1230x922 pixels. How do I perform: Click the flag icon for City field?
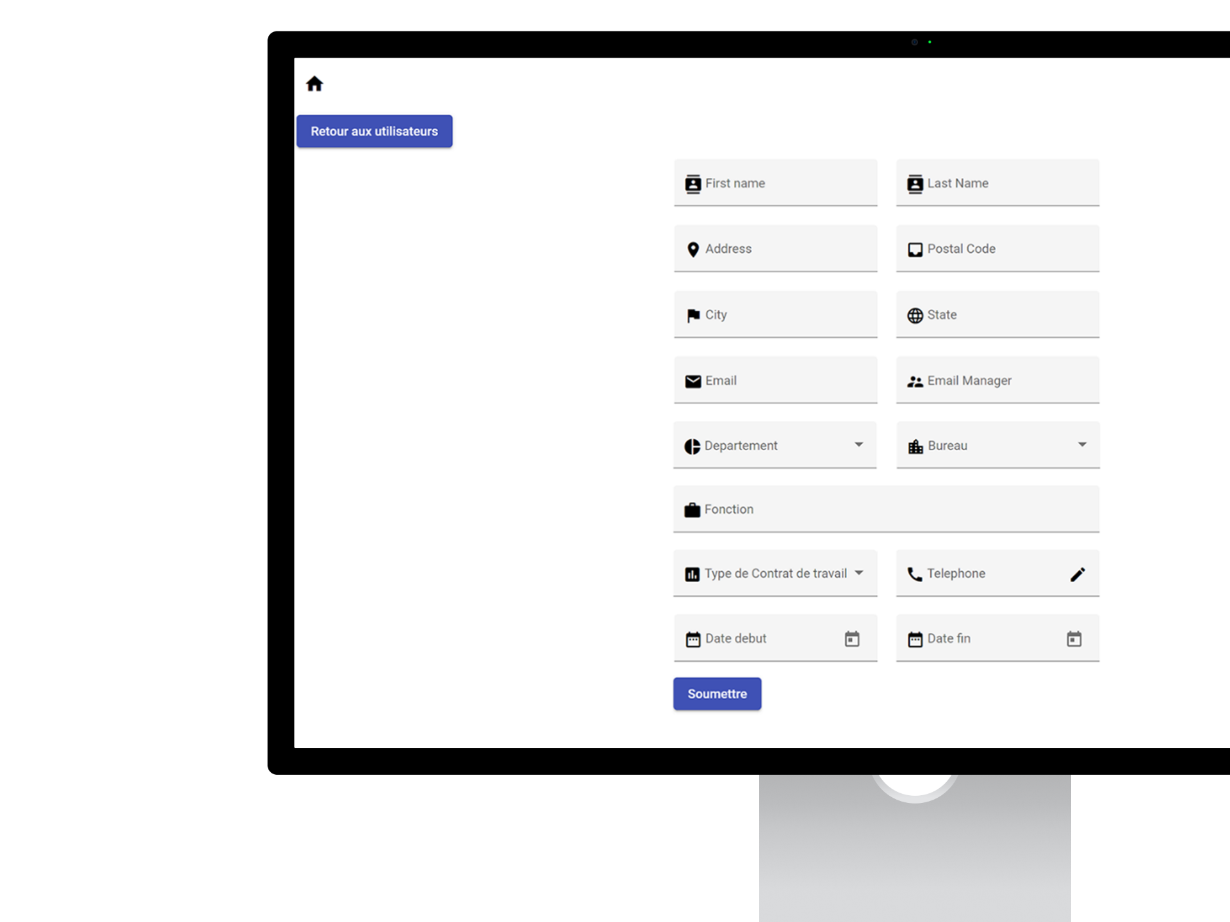[693, 314]
